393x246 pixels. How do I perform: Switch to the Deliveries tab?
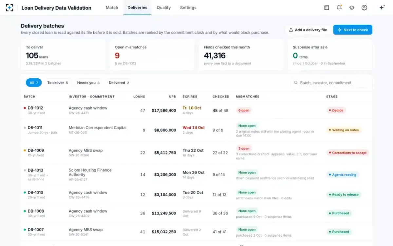(x=137, y=8)
